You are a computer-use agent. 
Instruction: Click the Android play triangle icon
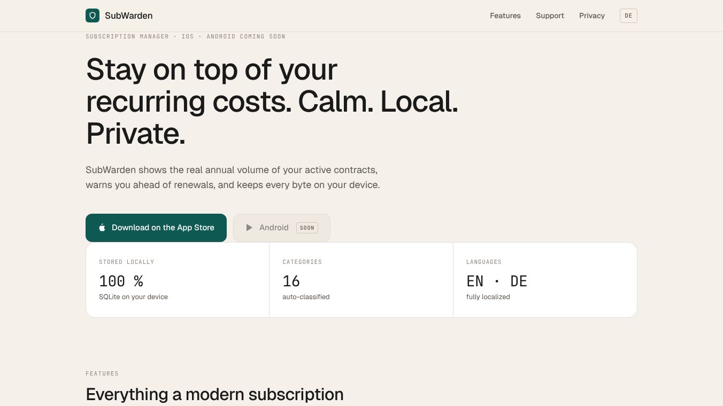tap(249, 228)
